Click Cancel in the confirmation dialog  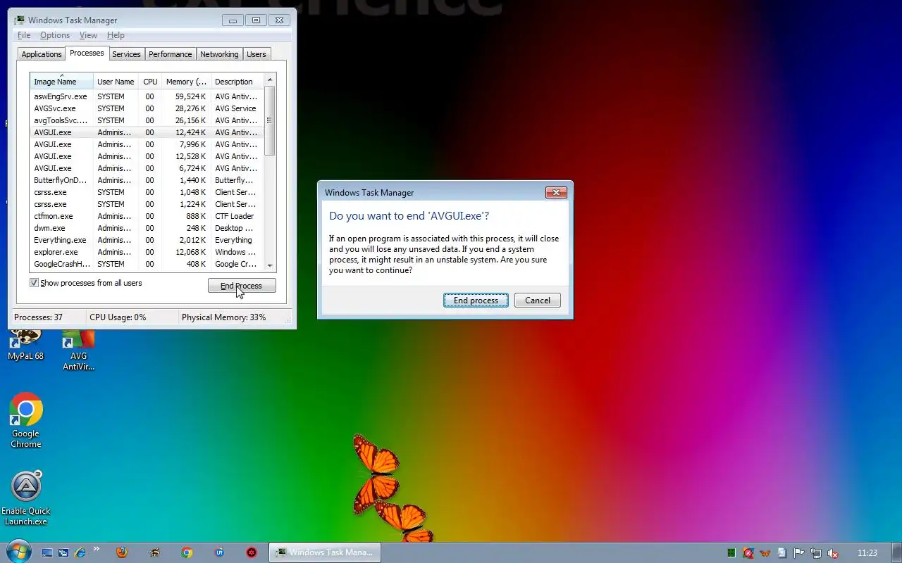(x=537, y=301)
